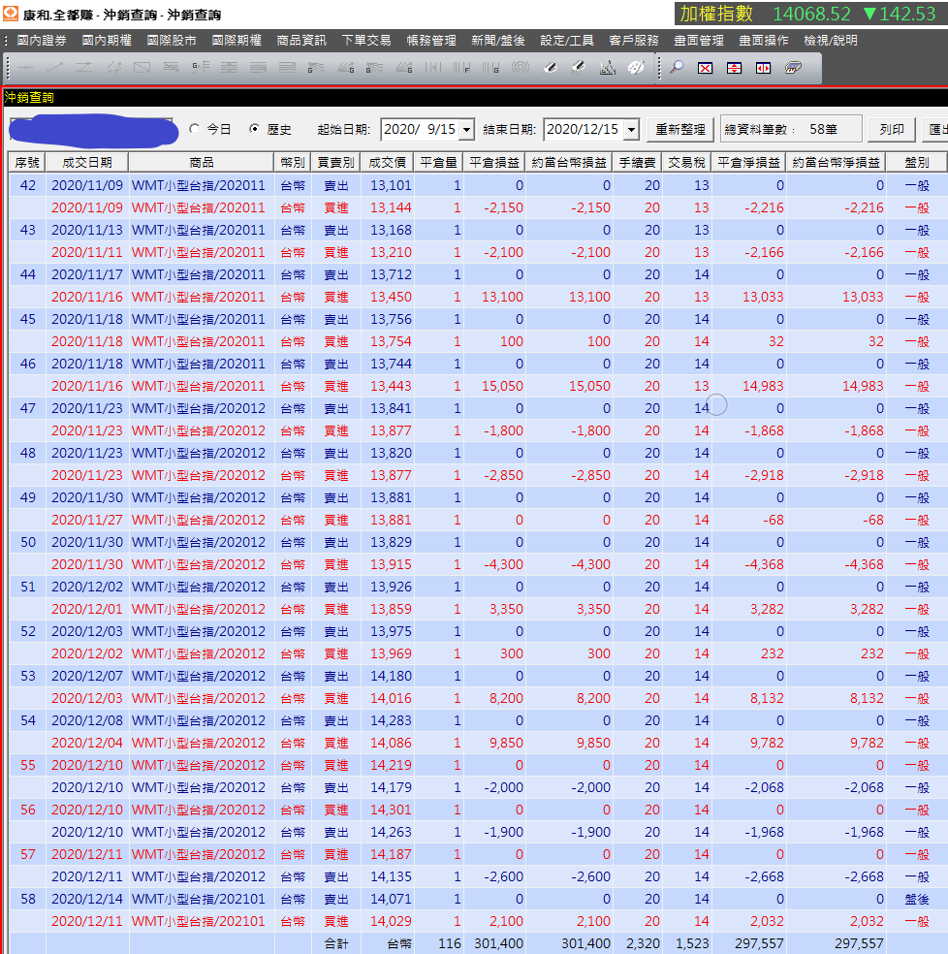Screen dimensions: 948x954
Task: Click the magnifier search icon
Action: (676, 68)
